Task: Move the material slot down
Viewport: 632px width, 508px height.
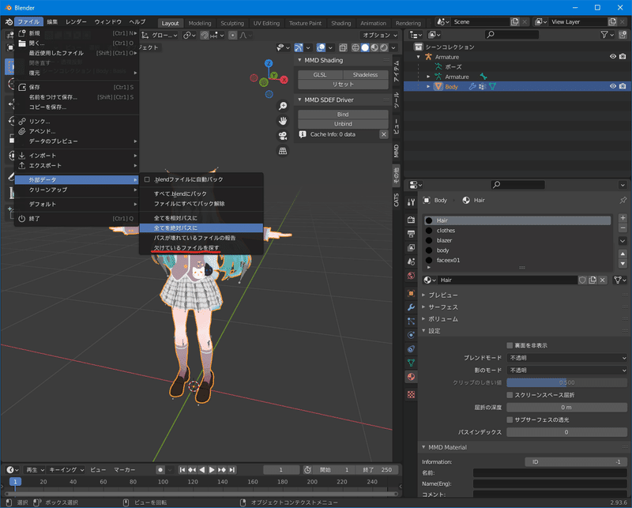Action: (623, 264)
